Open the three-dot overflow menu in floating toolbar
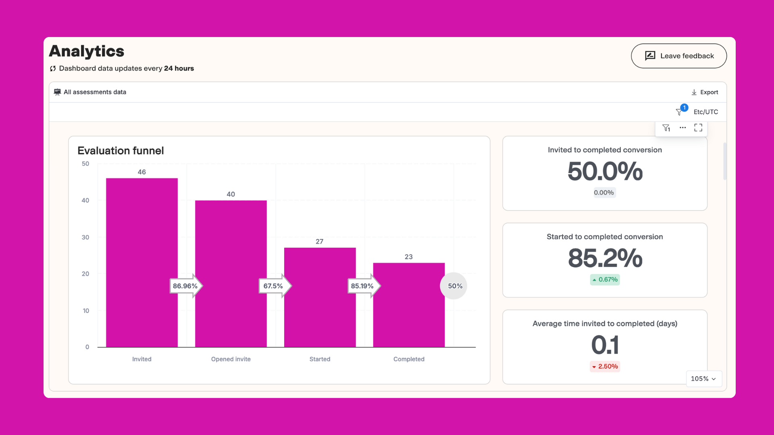 point(682,128)
